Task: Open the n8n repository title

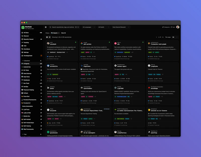Action: pyautogui.click(x=118, y=44)
